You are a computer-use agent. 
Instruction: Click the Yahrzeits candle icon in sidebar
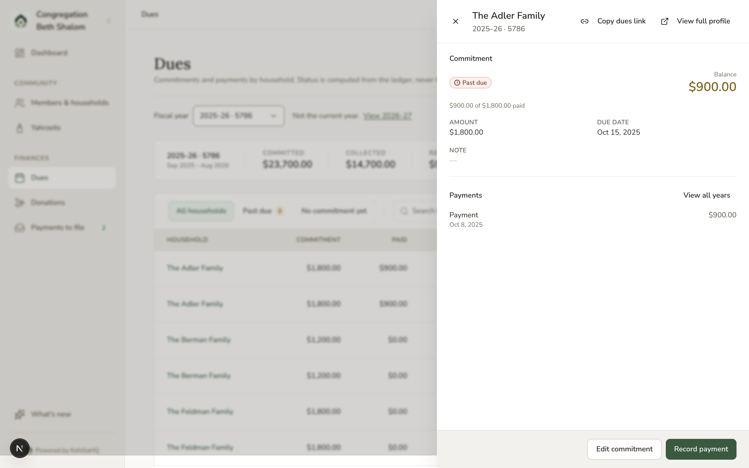(20, 127)
